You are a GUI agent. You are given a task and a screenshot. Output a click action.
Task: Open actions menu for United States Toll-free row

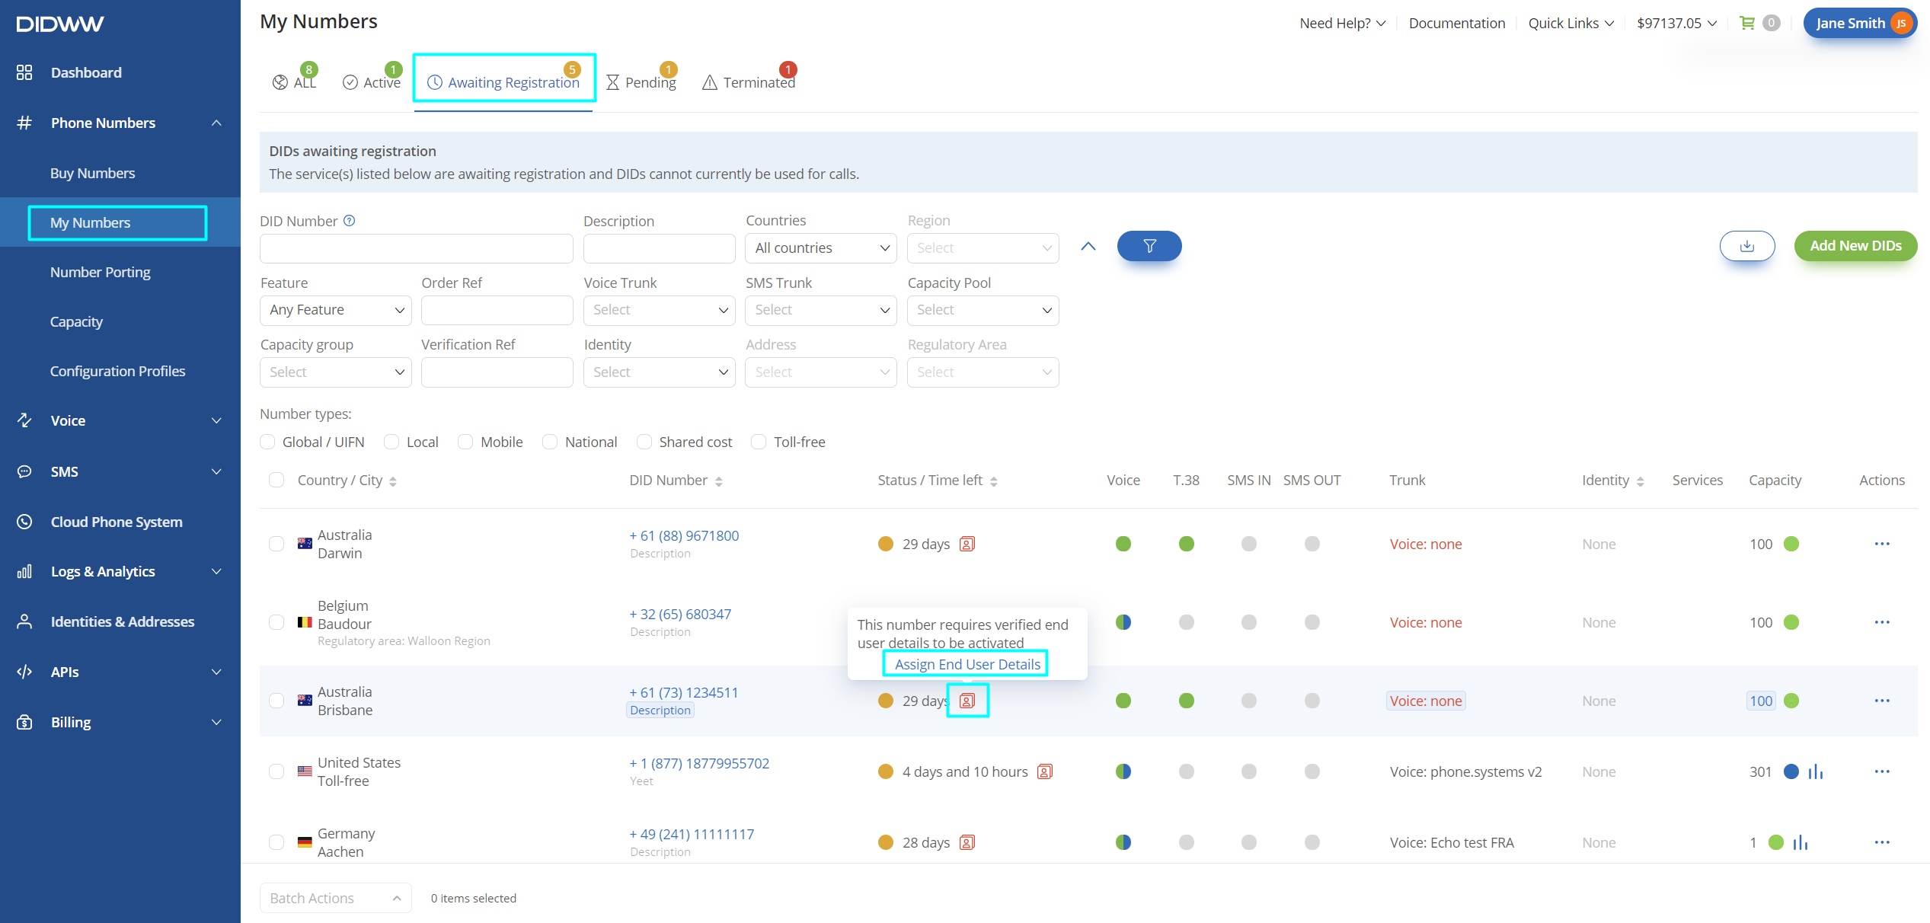(x=1882, y=771)
